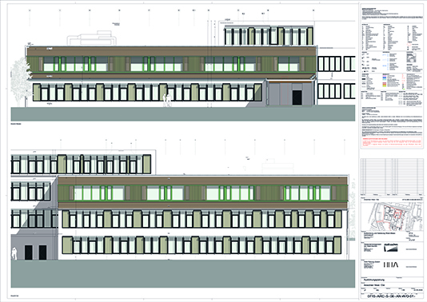Click the person figure by lower entrance
Screen dimensions: 427x302
click(14, 253)
